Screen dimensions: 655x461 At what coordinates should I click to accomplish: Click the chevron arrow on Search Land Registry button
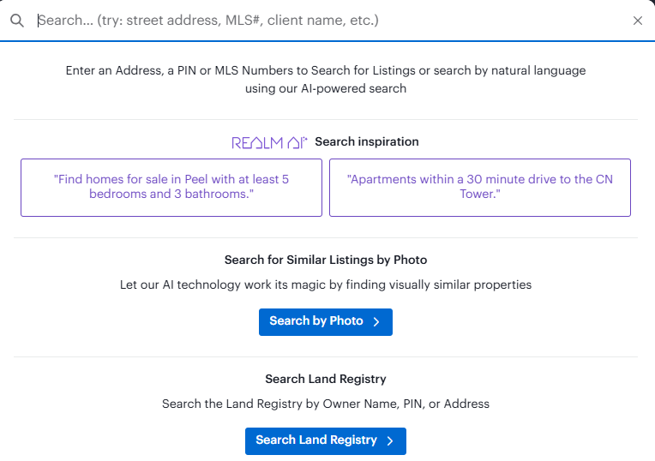pos(389,440)
